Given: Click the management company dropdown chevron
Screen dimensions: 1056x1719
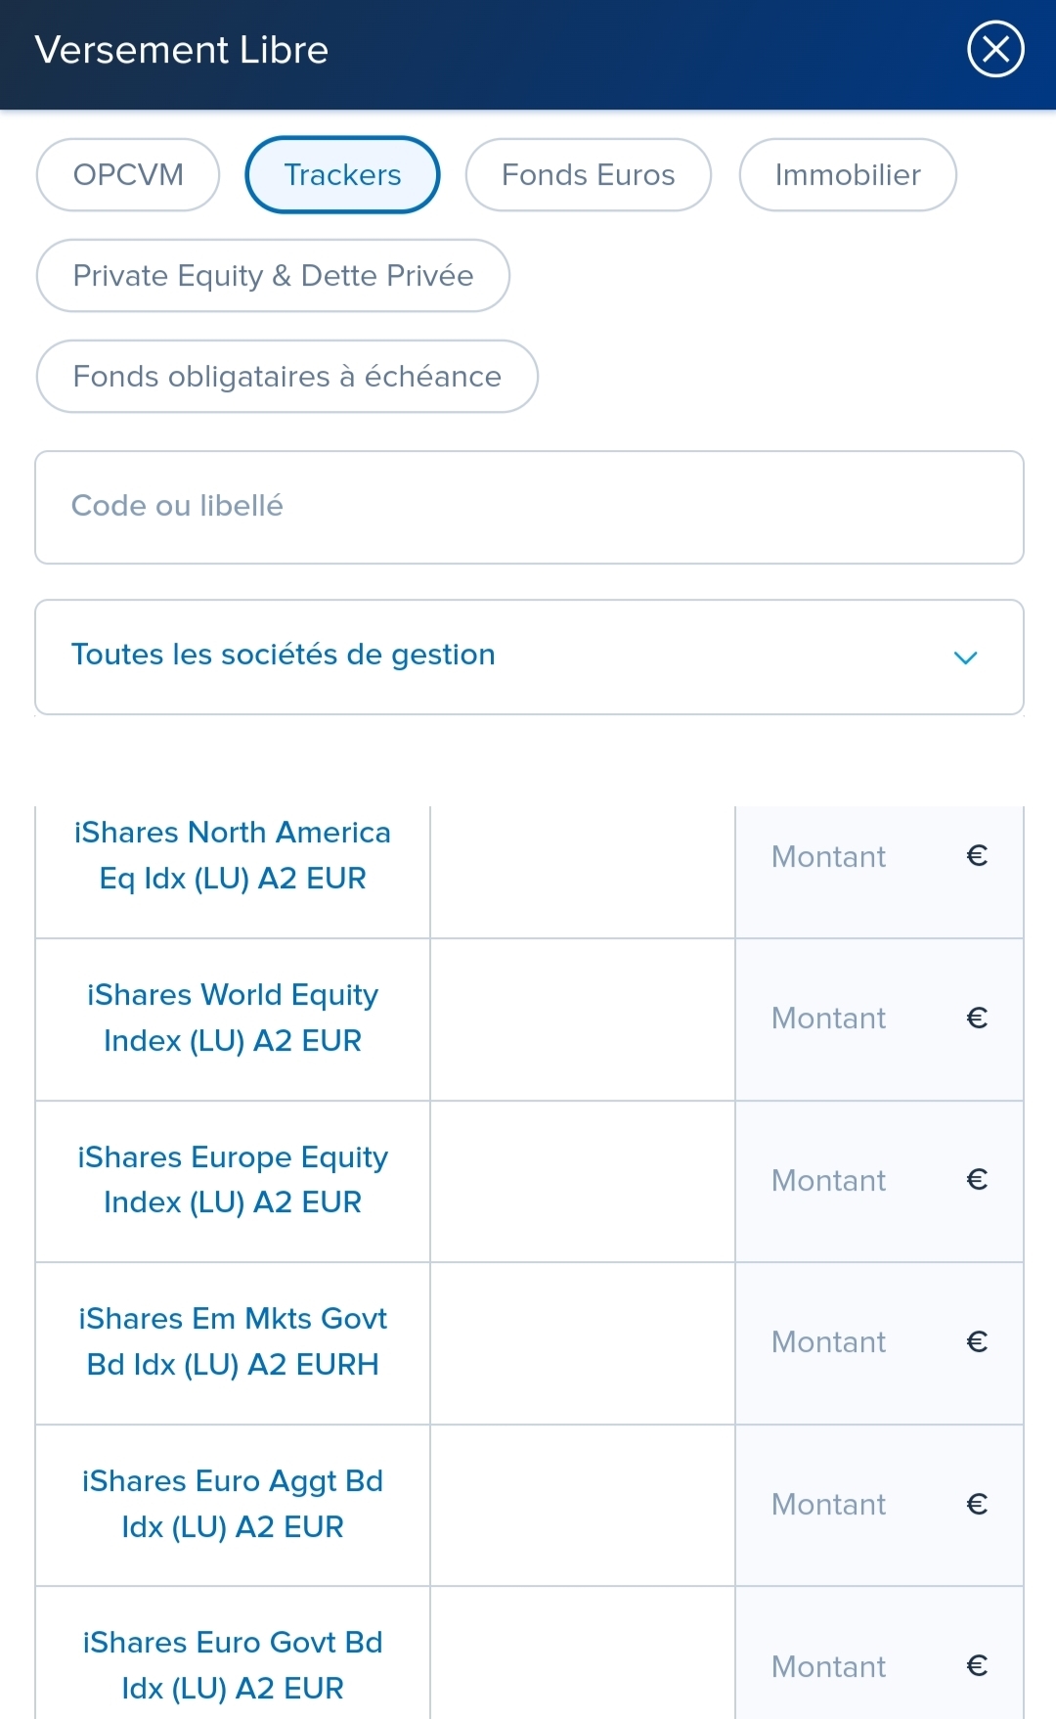Looking at the screenshot, I should point(965,657).
